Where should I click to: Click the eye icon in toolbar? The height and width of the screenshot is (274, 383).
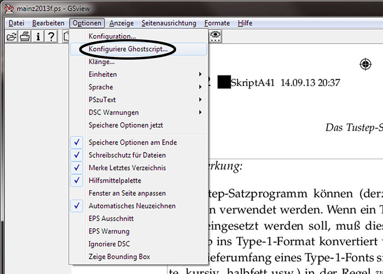[x=216, y=36]
